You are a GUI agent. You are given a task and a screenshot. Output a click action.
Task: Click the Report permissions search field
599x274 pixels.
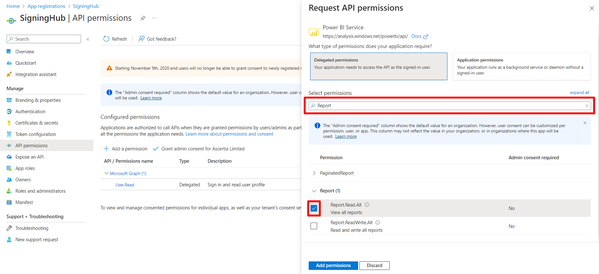pos(450,106)
